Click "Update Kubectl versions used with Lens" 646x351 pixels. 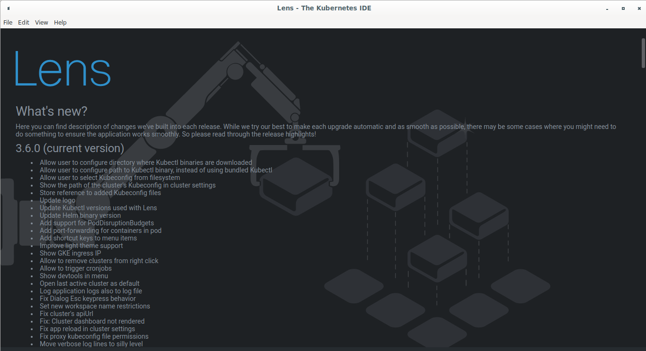pyautogui.click(x=98, y=208)
